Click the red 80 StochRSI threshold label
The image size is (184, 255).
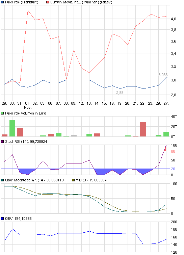[173, 151]
